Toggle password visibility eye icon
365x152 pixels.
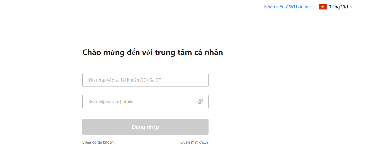pos(200,102)
